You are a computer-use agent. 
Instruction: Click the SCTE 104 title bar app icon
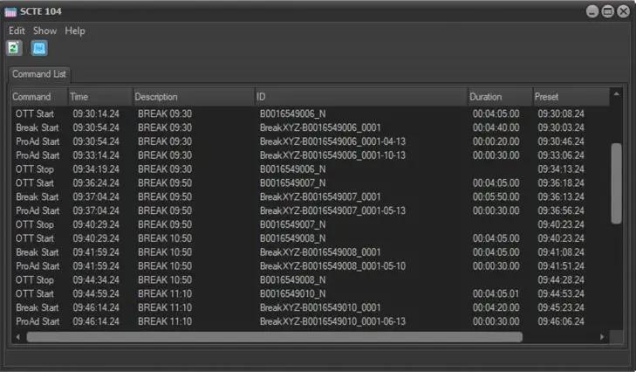click(10, 11)
